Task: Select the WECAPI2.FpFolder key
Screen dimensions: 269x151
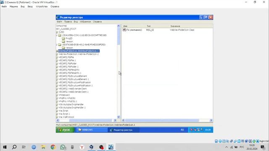Action: click(x=67, y=63)
